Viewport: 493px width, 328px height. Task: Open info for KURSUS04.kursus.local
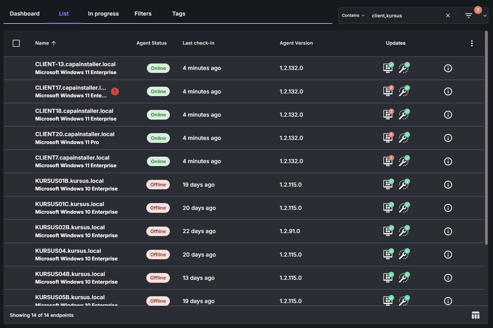pos(448,255)
